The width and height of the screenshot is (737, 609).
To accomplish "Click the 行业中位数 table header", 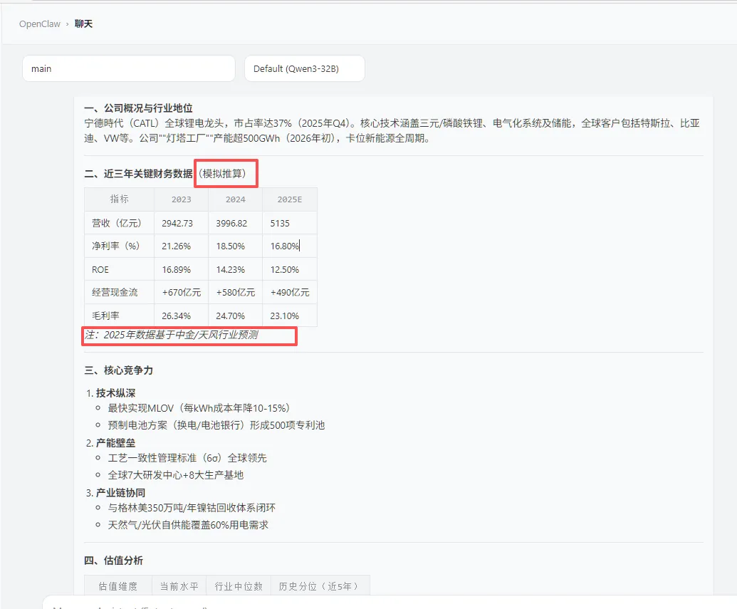I will 239,586.
